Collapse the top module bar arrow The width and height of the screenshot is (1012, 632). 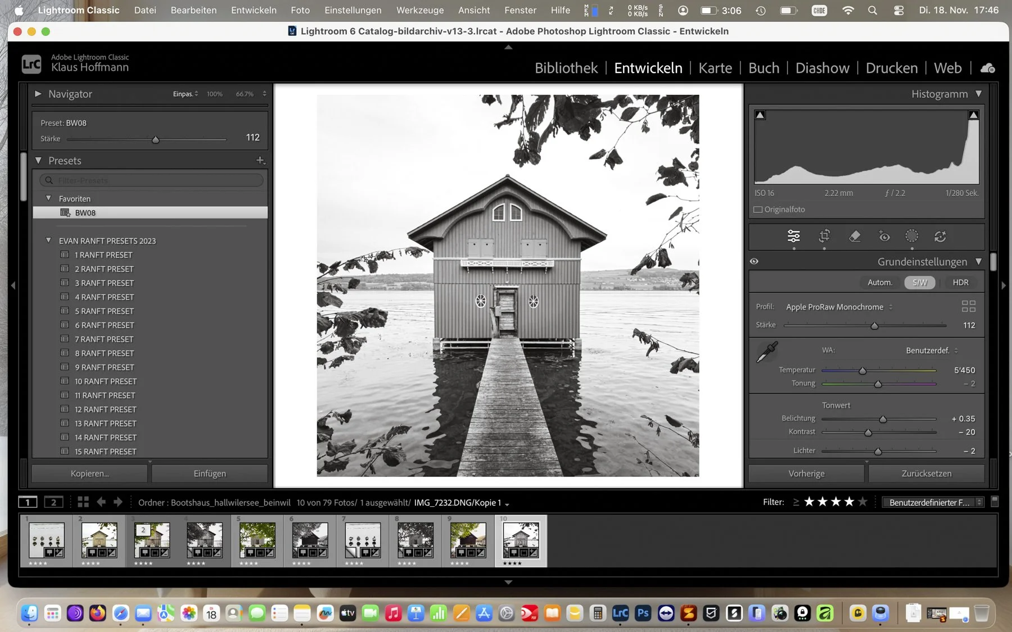tap(508, 47)
